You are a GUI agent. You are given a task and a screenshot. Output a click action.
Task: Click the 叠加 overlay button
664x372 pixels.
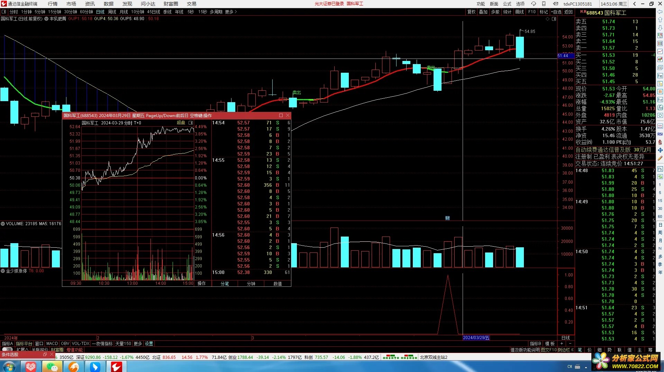click(x=483, y=12)
